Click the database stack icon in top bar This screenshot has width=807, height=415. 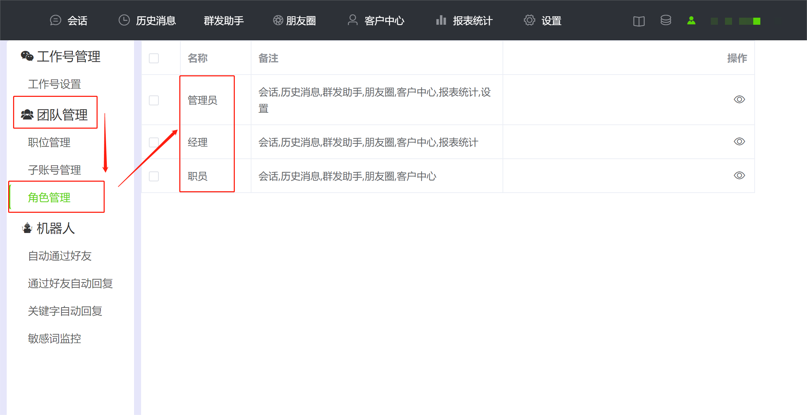[666, 21]
